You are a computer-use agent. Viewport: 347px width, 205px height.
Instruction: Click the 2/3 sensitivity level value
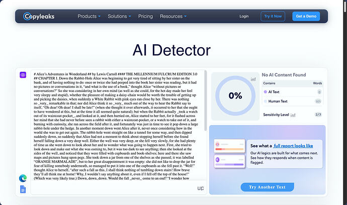pyautogui.click(x=318, y=115)
